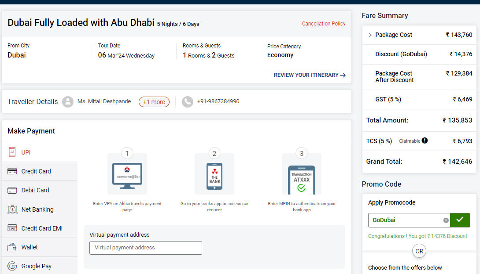Screen dimensions: 480x274
Task: Clear the GoDubai promo code
Action: (x=446, y=220)
